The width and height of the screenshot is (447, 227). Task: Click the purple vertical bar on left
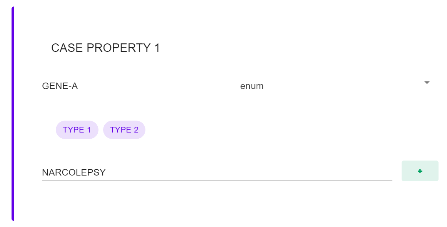[13, 114]
